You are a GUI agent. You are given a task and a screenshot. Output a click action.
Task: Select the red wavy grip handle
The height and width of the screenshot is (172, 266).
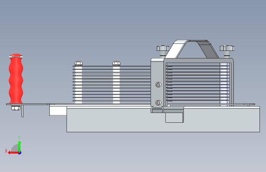point(16,79)
